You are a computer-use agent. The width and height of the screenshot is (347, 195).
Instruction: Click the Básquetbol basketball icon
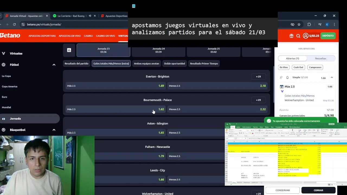point(4,130)
